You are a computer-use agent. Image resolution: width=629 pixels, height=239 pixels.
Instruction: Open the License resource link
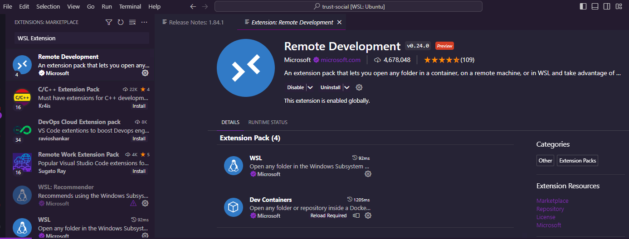[x=546, y=217]
